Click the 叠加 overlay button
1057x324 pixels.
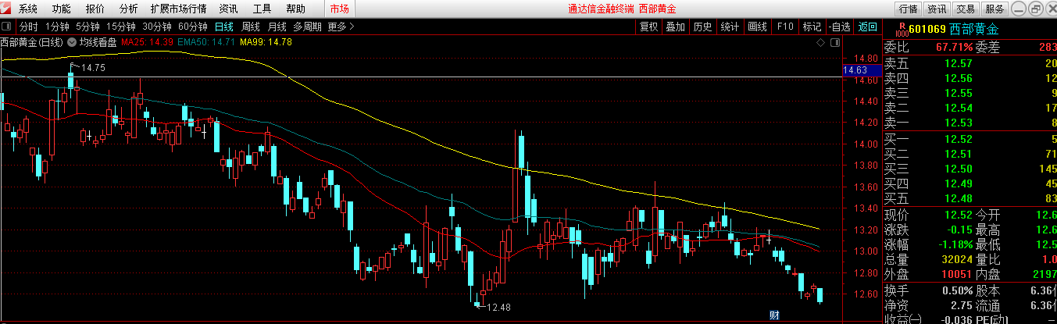point(675,26)
